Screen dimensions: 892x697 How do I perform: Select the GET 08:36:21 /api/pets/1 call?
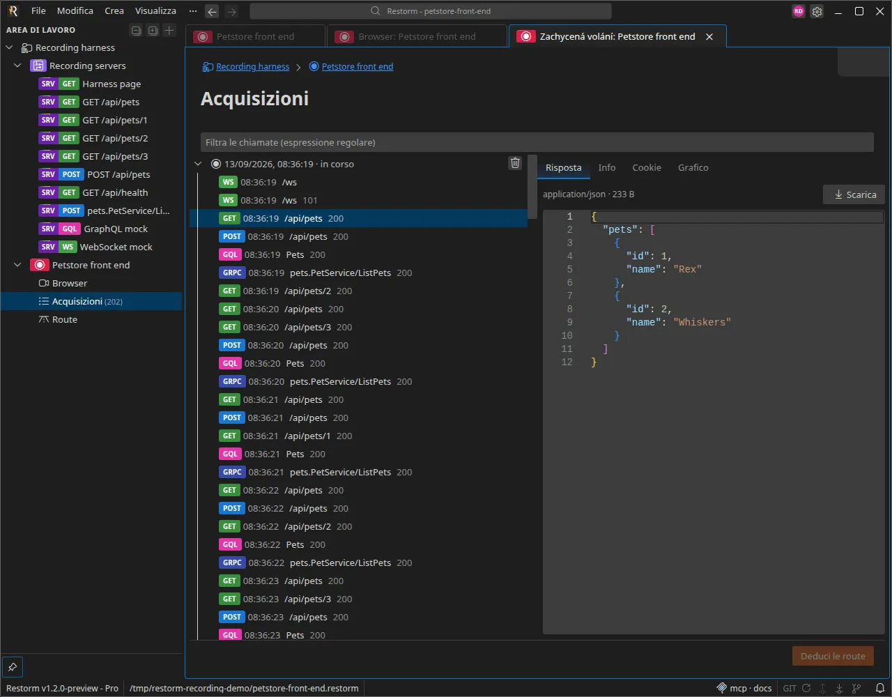[359, 436]
